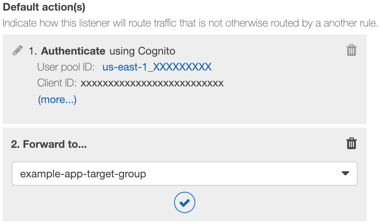Open user pool us-east-1_XXXXXXXXX link
This screenshot has height=224, width=383.
(157, 67)
